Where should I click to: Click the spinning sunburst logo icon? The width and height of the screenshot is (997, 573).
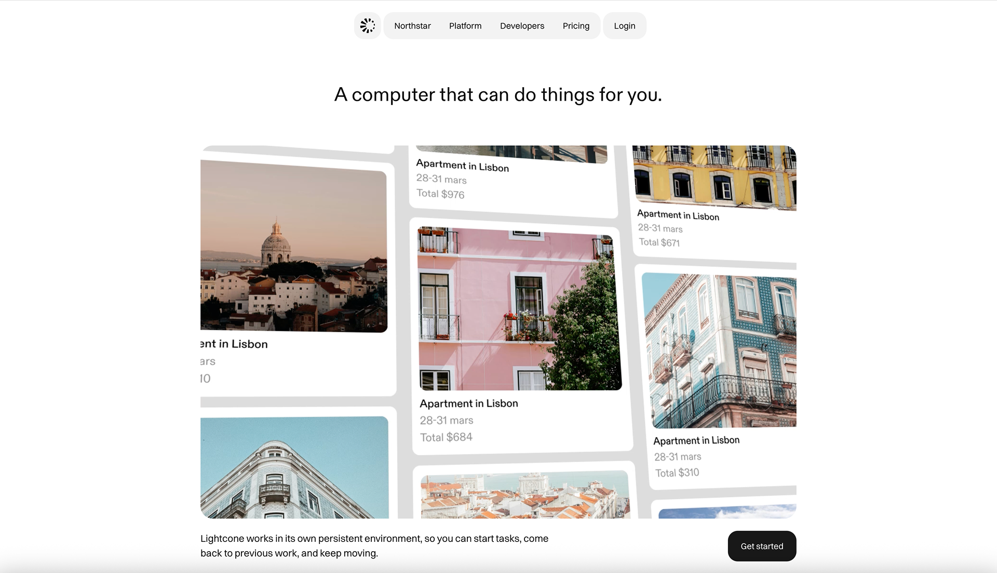[x=368, y=26]
